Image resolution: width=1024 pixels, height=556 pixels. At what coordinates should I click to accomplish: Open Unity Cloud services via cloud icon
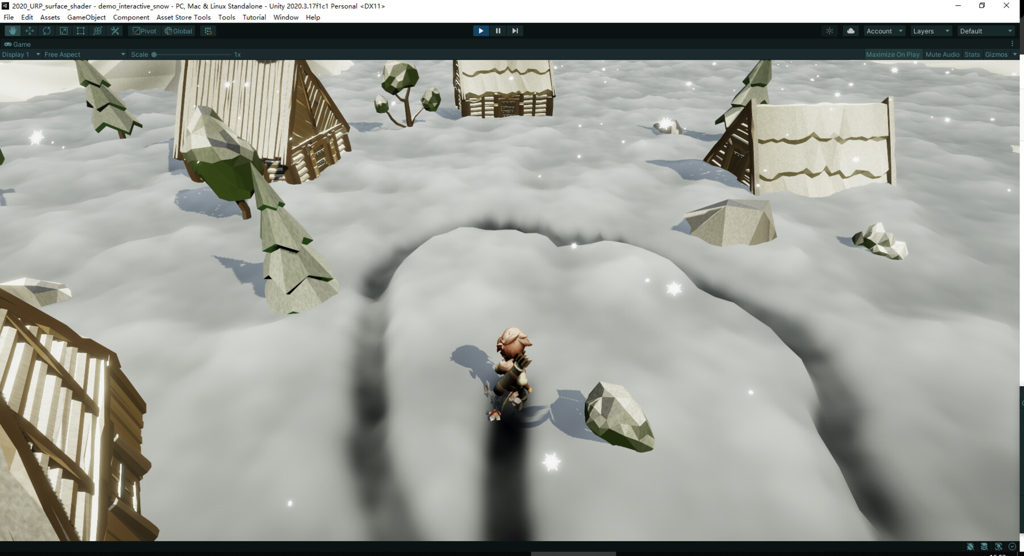(850, 31)
